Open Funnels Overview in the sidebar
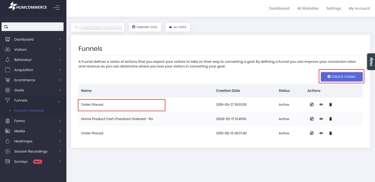 (x=29, y=110)
